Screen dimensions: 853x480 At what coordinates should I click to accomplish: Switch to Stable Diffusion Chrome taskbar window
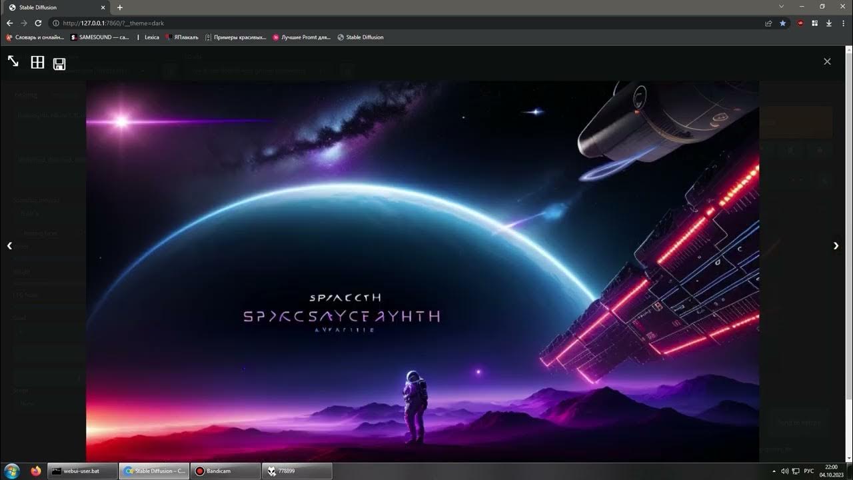tap(154, 471)
